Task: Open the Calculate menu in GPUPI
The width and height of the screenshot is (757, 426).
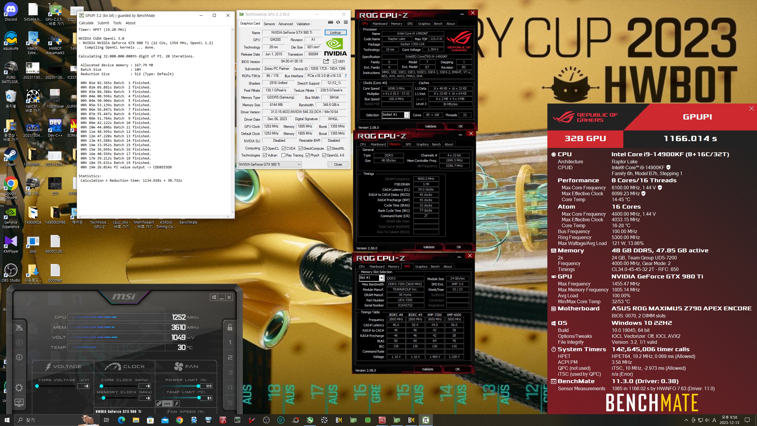Action: click(x=86, y=23)
